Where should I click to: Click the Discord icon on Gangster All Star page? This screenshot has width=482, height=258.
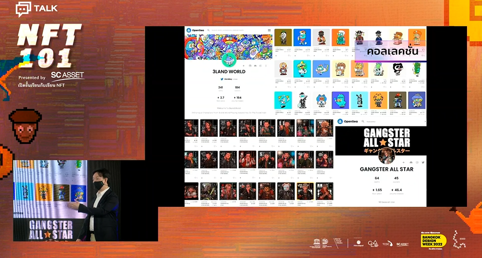[411, 162]
